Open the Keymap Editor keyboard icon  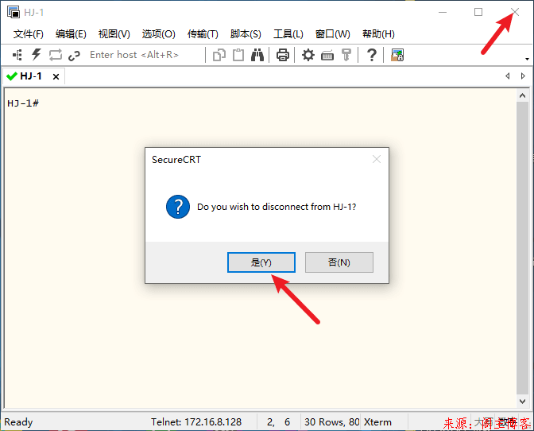click(x=327, y=55)
